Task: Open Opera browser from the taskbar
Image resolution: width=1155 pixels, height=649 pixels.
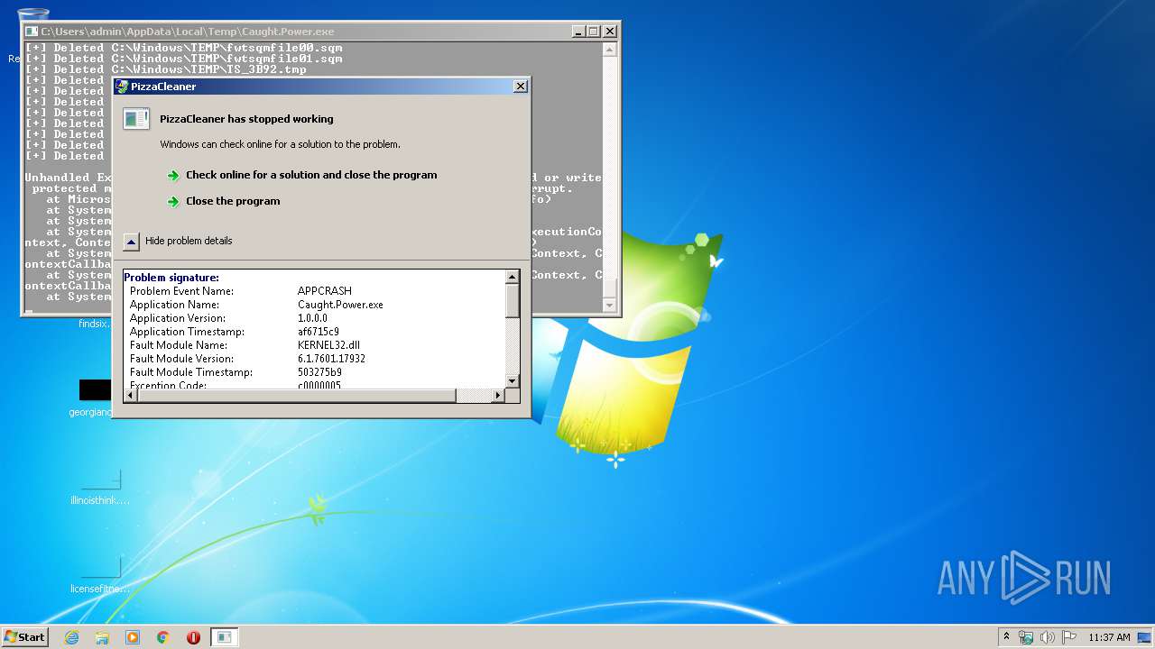Action: click(x=193, y=637)
